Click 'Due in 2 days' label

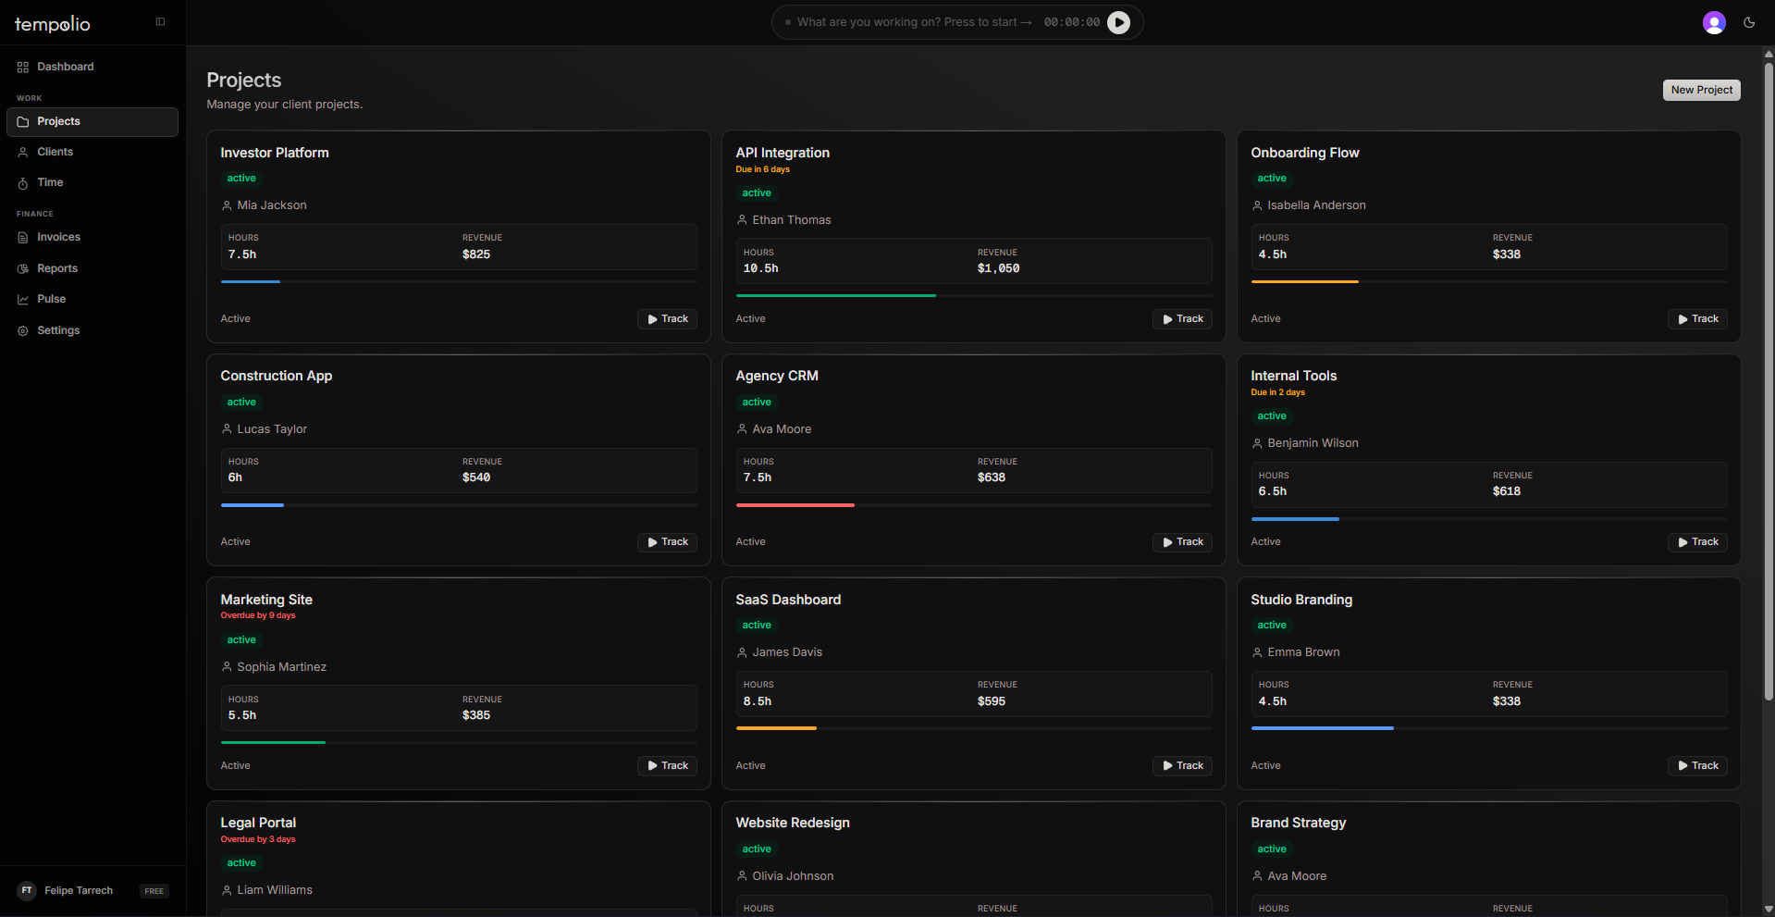pyautogui.click(x=1278, y=392)
